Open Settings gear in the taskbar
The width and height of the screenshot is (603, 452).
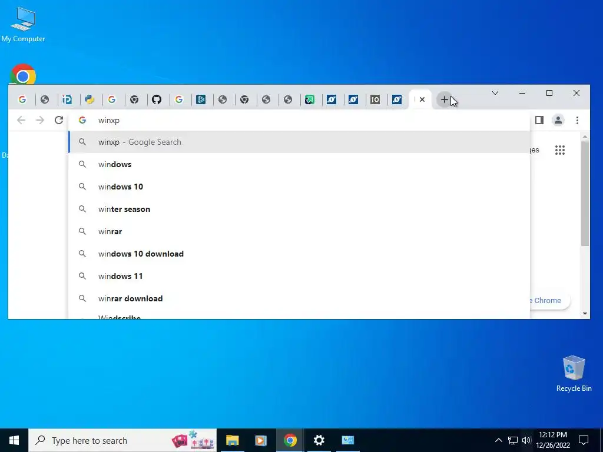319,440
